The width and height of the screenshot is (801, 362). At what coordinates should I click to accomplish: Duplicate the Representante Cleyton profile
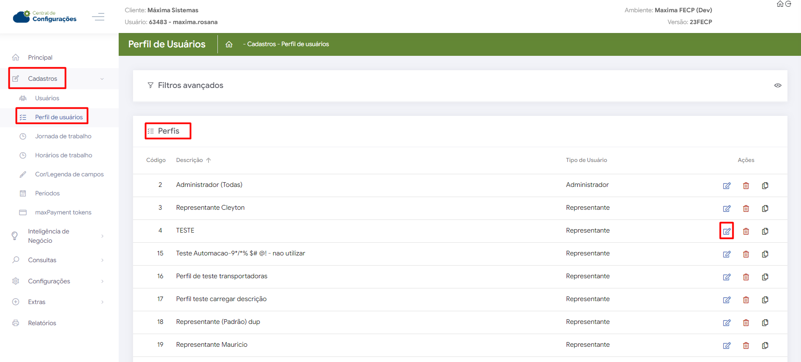pos(765,208)
